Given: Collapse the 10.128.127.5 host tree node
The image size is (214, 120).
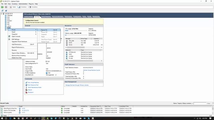Looking at the screenshot, I should [x=1, y=14].
